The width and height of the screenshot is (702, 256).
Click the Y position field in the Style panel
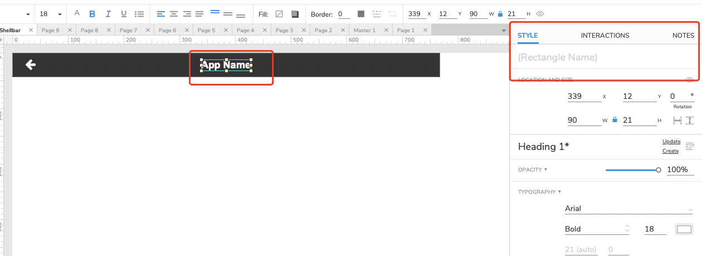[x=639, y=97]
